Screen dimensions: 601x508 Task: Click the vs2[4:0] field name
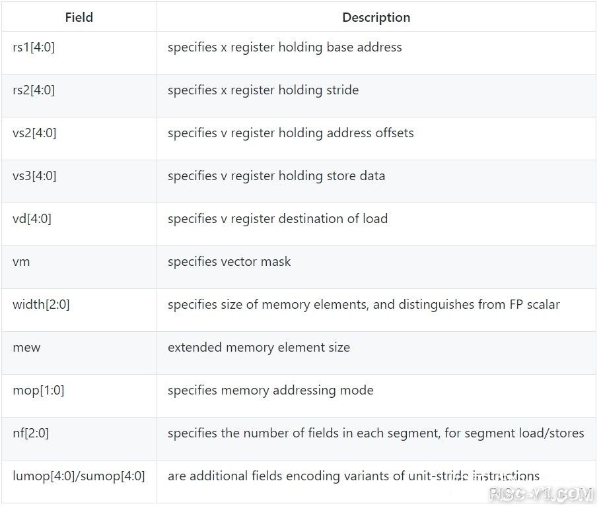click(x=34, y=133)
